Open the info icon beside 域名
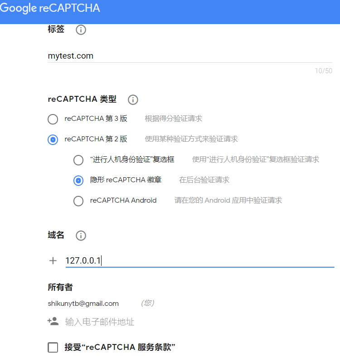The width and height of the screenshot is (340, 364). click(81, 236)
